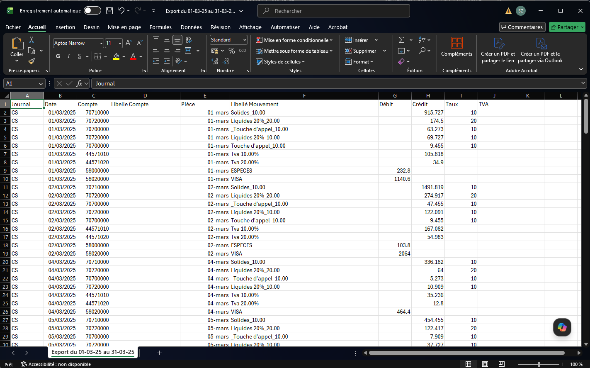This screenshot has height=368, width=590.
Task: Open the number format Standard dropdown
Action: click(245, 40)
